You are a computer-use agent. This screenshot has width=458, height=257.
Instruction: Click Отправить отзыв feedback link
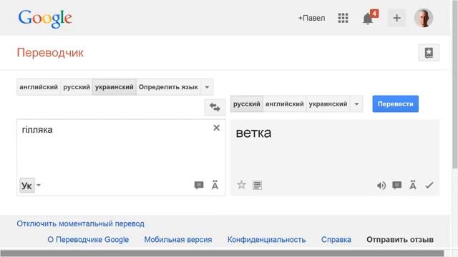click(400, 240)
